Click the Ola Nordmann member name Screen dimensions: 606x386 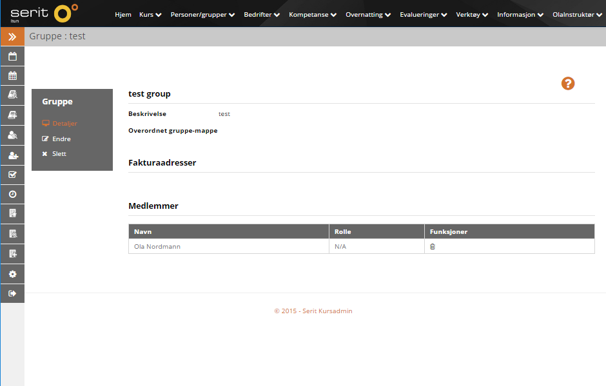pyautogui.click(x=157, y=247)
